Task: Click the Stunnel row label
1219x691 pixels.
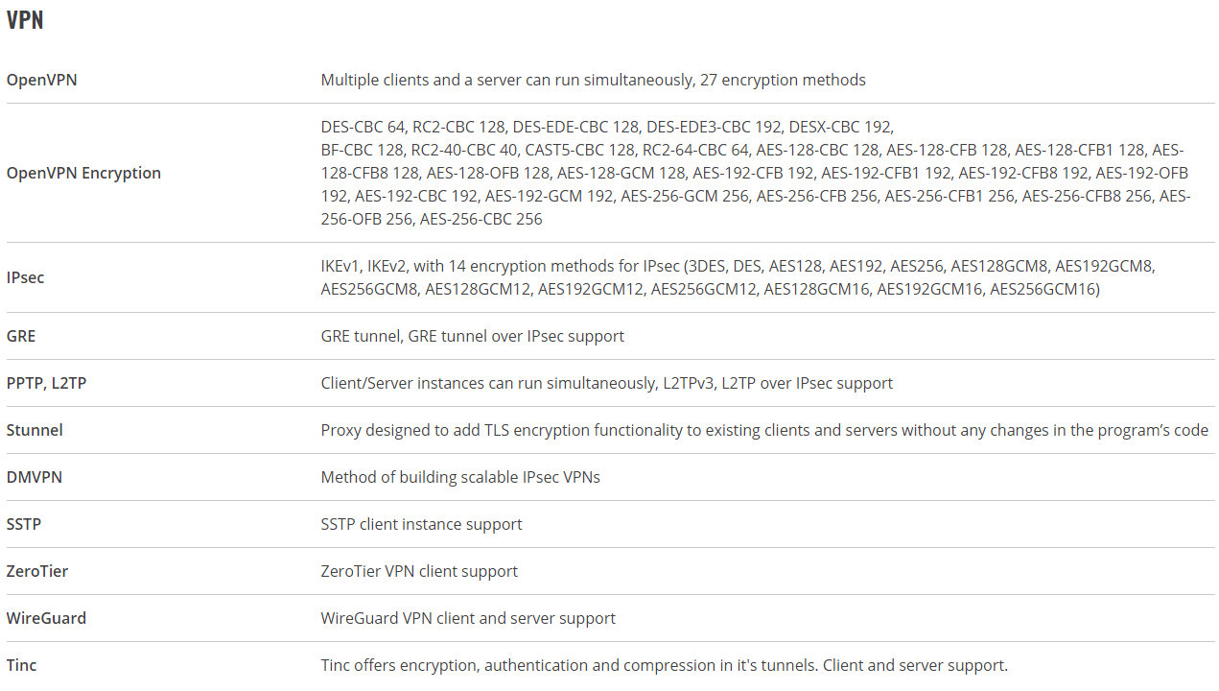Action: pyautogui.click(x=35, y=430)
